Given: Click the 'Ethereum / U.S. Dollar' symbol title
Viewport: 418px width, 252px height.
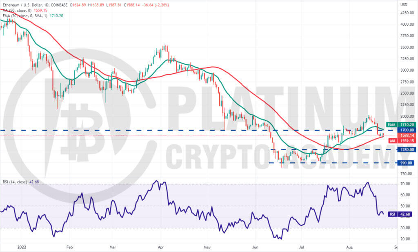Looking at the screenshot, I should pyautogui.click(x=22, y=5).
